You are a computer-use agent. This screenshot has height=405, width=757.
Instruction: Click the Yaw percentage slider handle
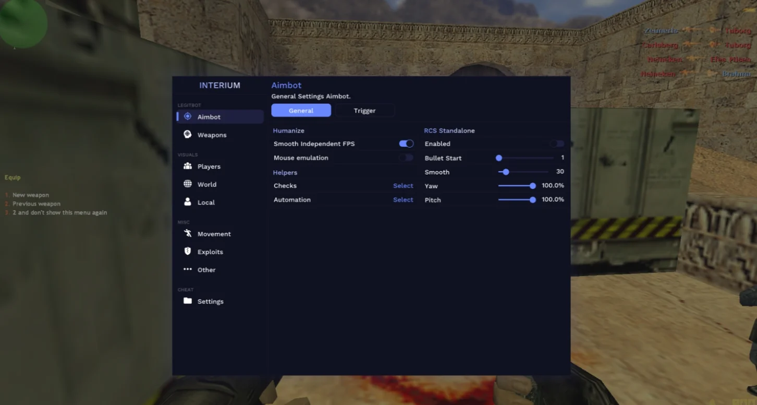pos(533,186)
